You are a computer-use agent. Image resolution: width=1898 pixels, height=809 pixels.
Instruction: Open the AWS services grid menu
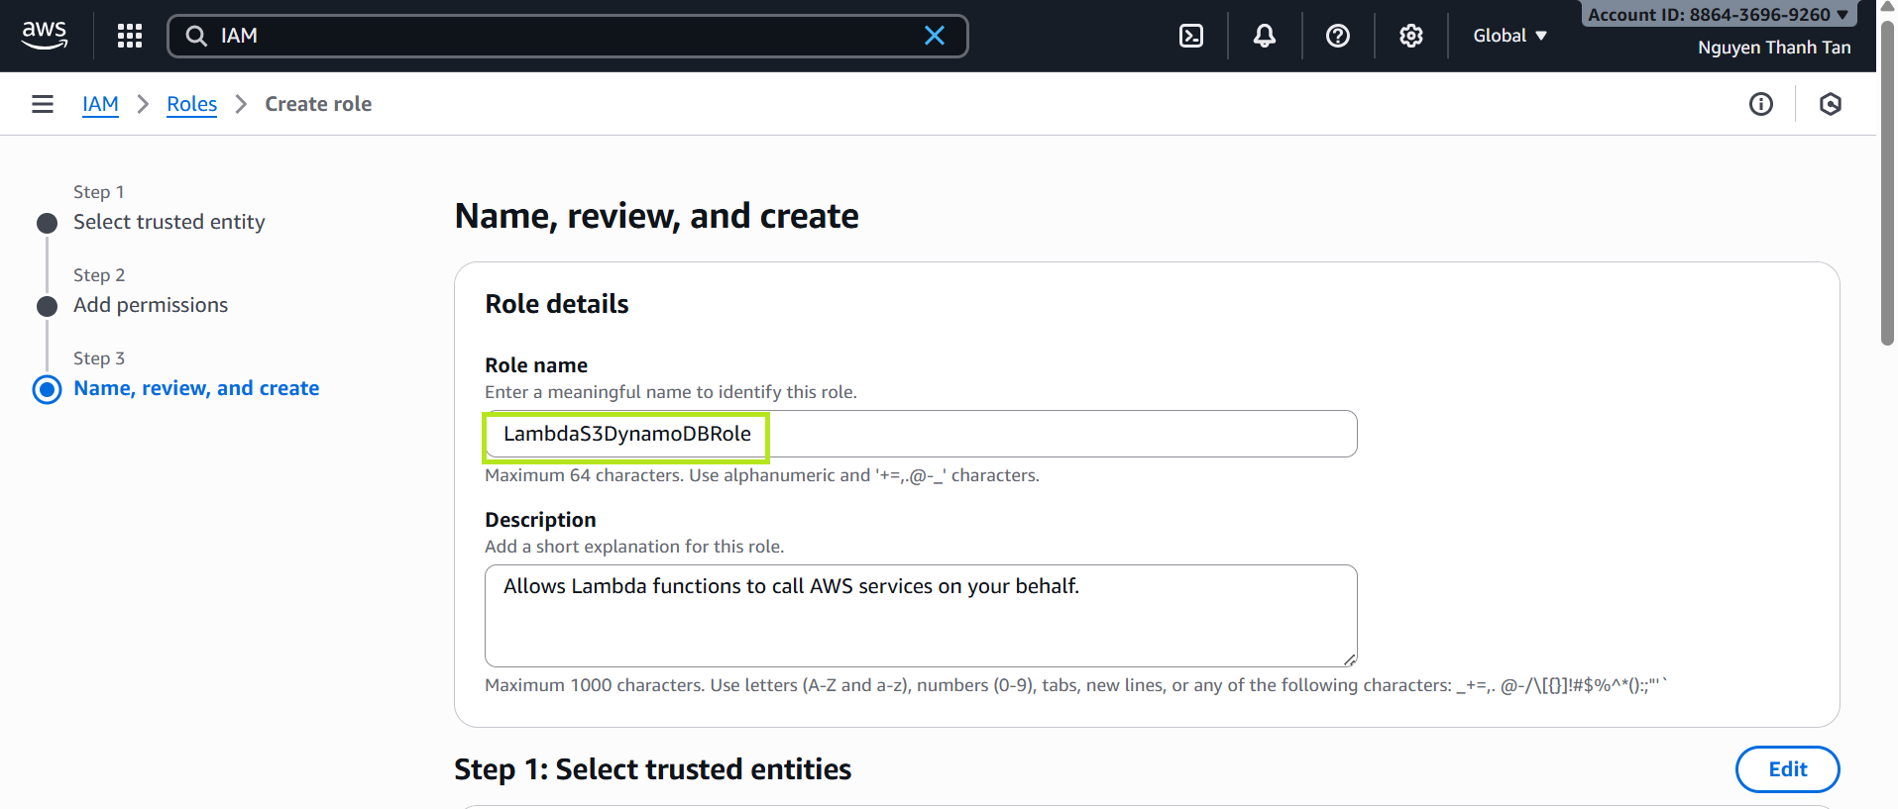[130, 36]
